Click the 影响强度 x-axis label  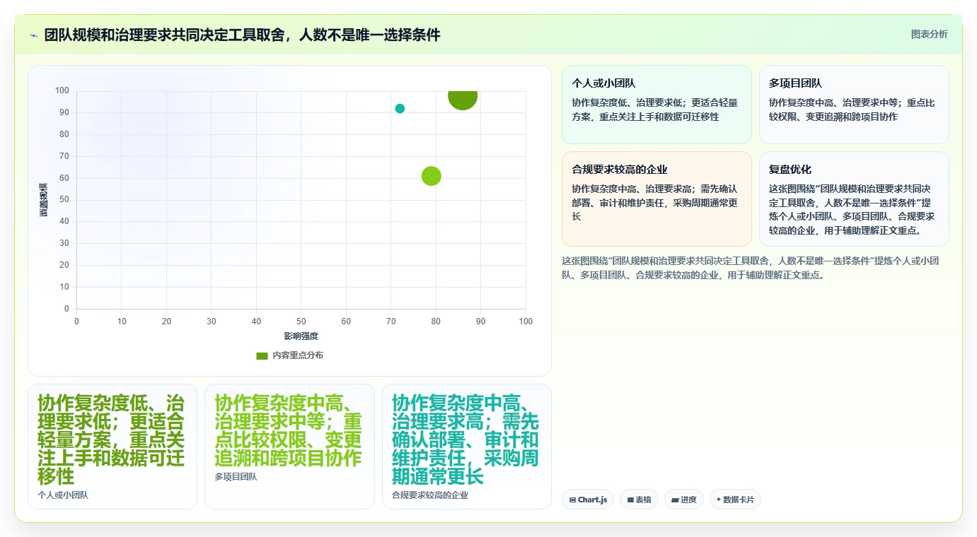pyautogui.click(x=301, y=336)
